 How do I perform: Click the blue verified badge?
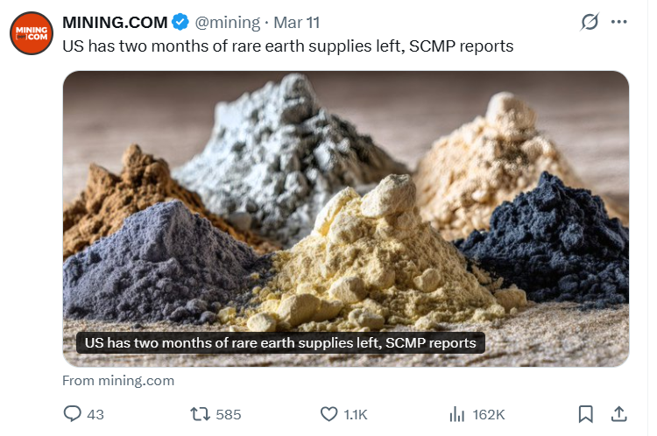pyautogui.click(x=181, y=22)
